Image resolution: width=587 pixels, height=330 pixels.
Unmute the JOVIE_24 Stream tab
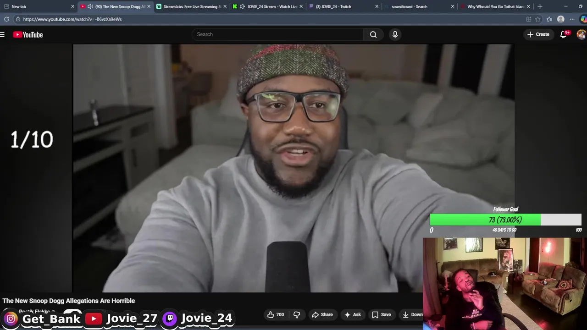click(243, 6)
